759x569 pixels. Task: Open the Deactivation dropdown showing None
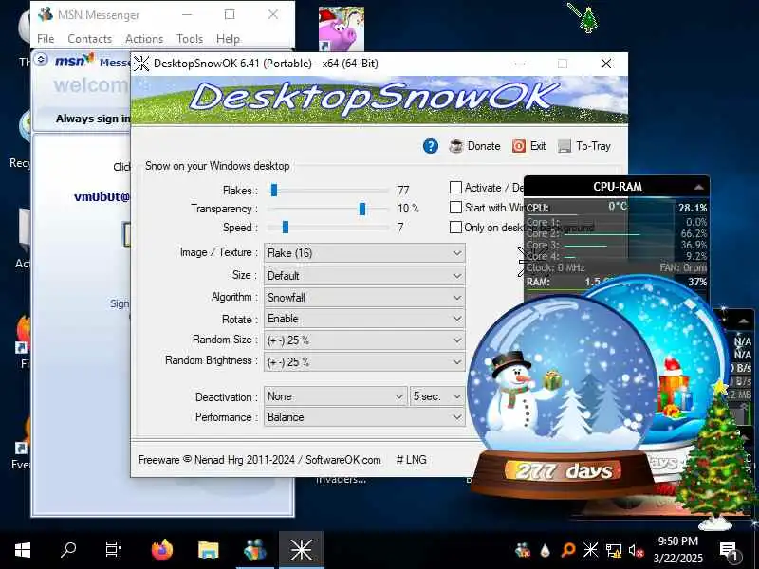[x=336, y=396]
